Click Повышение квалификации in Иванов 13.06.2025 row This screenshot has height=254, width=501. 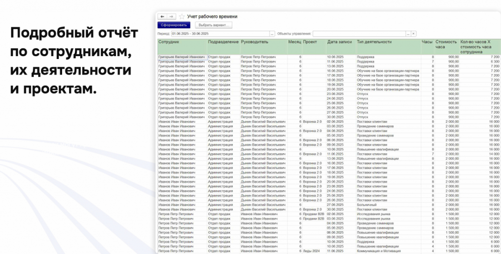pos(378,158)
